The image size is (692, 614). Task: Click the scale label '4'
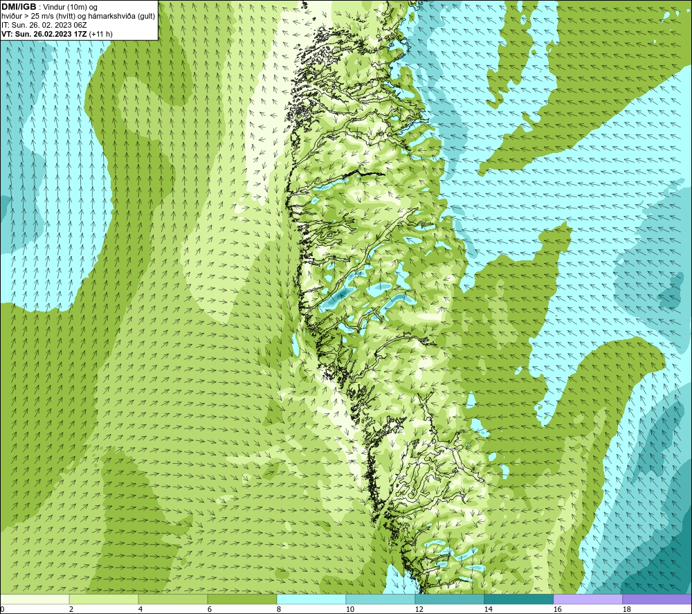[x=140, y=610]
